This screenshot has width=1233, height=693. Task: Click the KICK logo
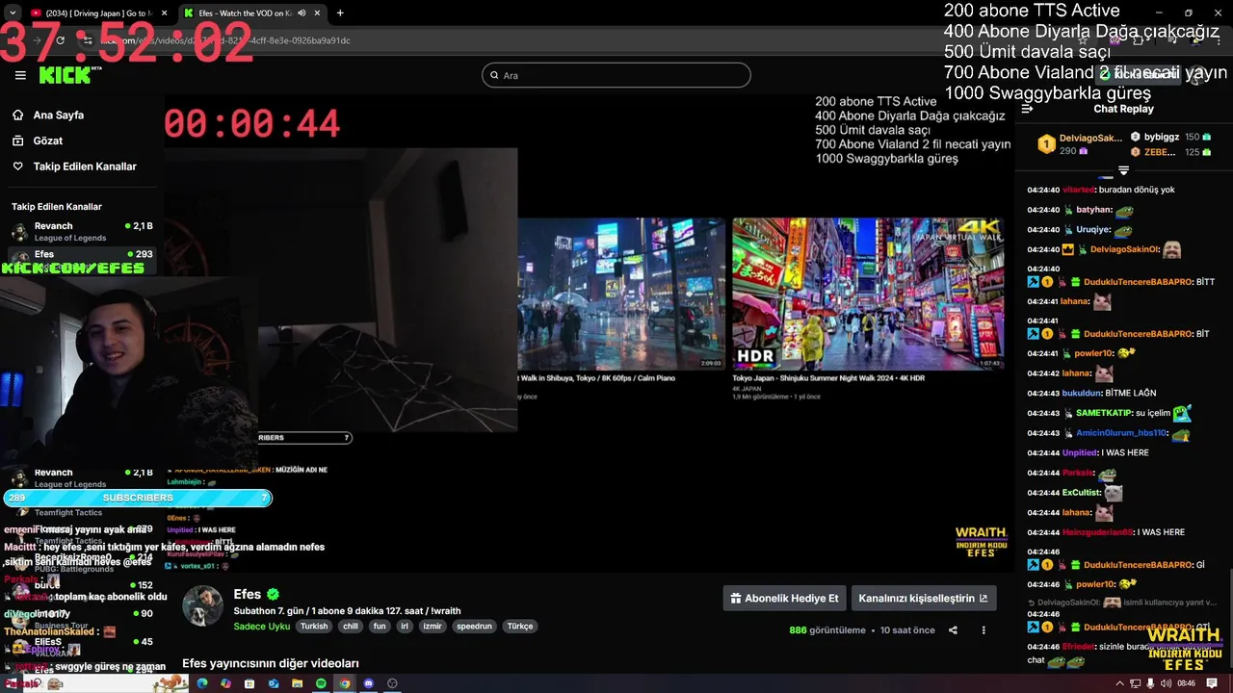point(66,75)
